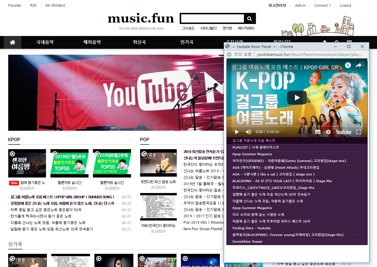The height and width of the screenshot is (267, 377).
Task: Toggle subtitles on the YouTube player
Action: click(318, 132)
